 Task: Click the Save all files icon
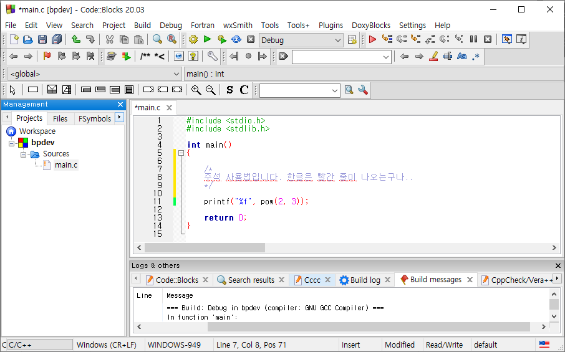[x=57, y=39]
